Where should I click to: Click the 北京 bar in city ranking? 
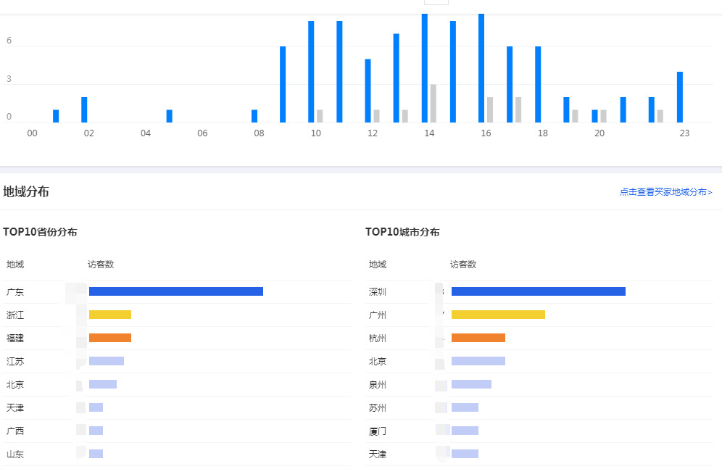[478, 361]
